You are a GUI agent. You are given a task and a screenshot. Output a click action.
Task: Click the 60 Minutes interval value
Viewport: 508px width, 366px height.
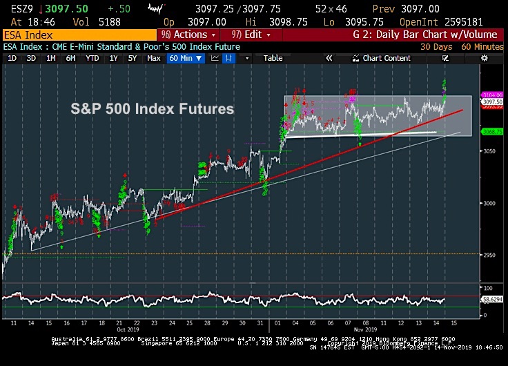(482, 47)
